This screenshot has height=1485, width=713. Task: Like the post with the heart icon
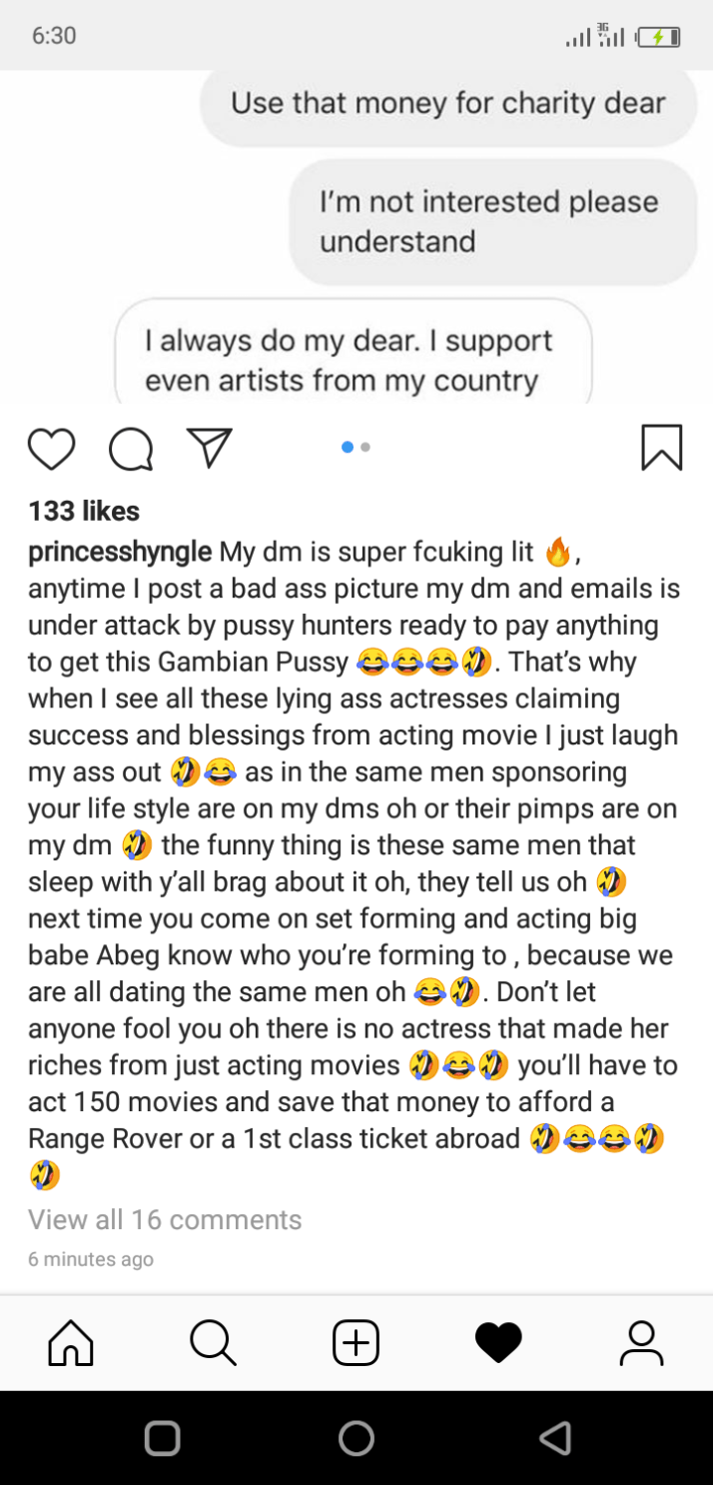click(x=51, y=449)
